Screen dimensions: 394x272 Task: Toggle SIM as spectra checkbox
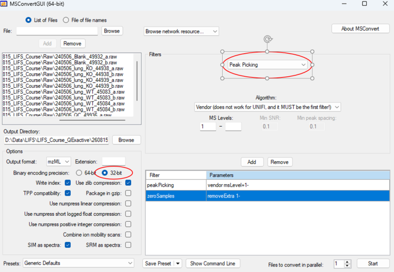click(x=67, y=245)
